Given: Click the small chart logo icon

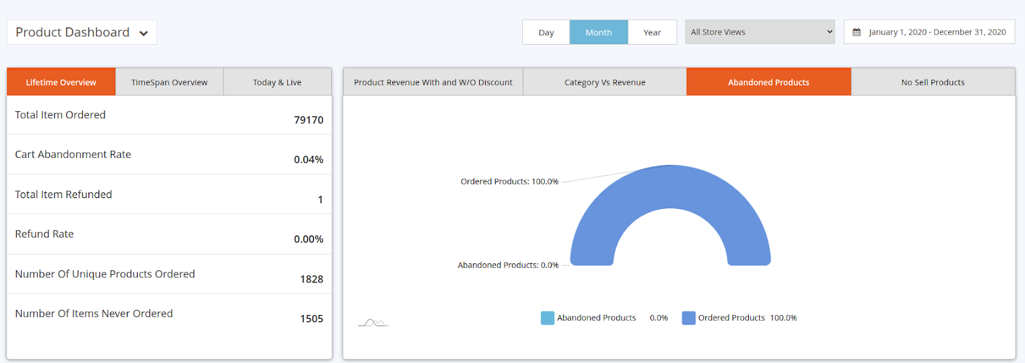Looking at the screenshot, I should pyautogui.click(x=373, y=323).
